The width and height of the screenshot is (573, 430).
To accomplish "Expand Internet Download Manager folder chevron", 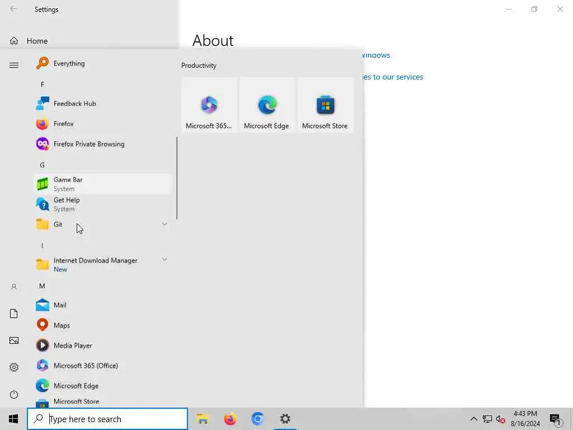I will 165,259.
